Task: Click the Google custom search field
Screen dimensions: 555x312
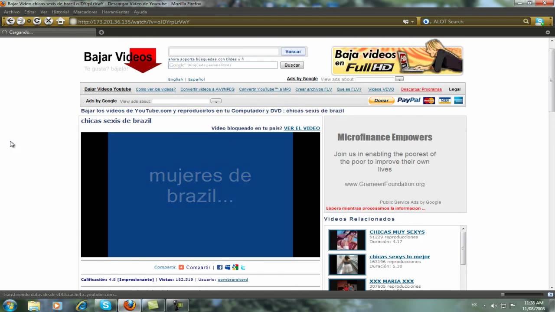Action: (223, 65)
